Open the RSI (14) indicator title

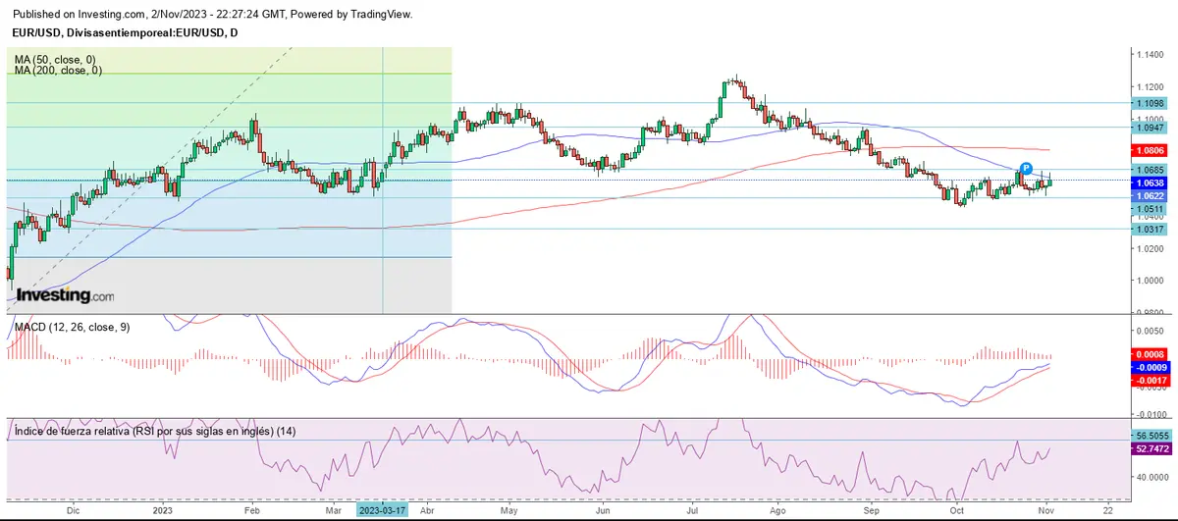tap(155, 432)
